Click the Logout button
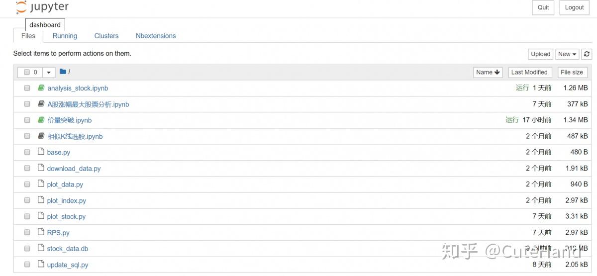 [x=574, y=7]
